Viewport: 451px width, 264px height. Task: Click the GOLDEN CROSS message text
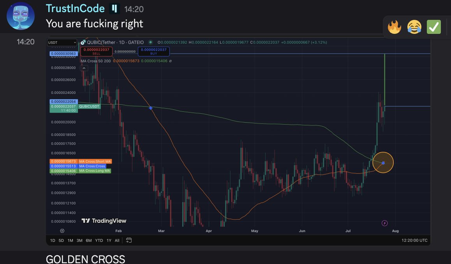pyautogui.click(x=85, y=259)
